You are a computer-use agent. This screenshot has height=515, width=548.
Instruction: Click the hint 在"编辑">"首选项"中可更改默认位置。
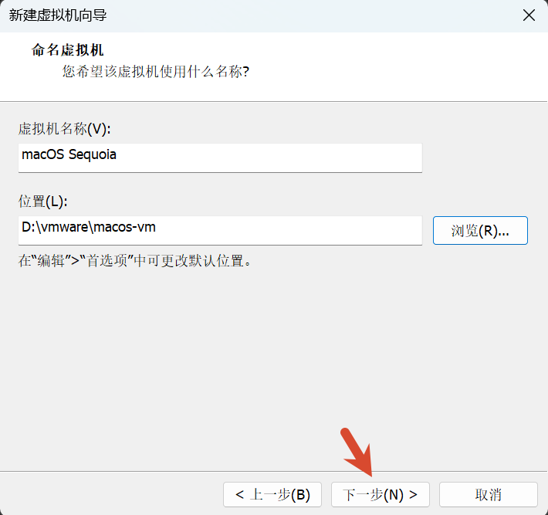pos(135,261)
